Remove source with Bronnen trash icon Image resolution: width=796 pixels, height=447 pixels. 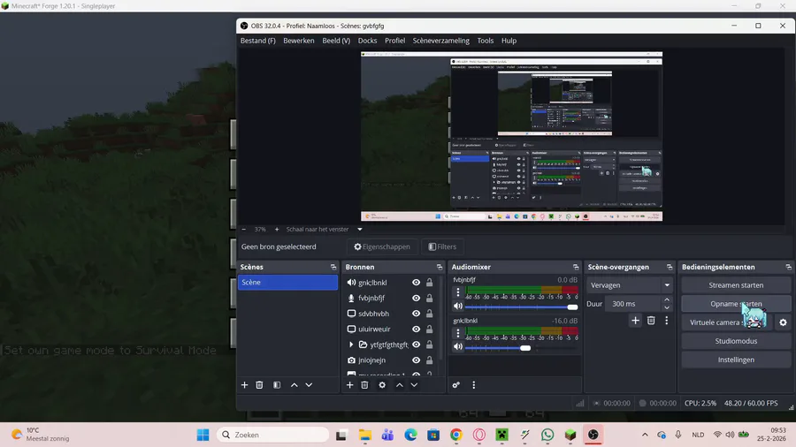click(x=364, y=385)
